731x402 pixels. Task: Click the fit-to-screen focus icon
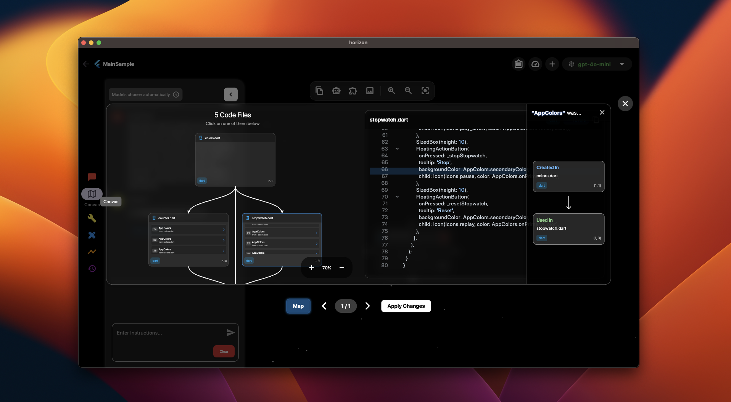coord(425,91)
